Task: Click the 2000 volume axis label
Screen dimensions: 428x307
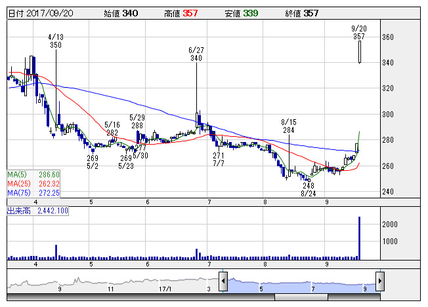Action: (390, 225)
